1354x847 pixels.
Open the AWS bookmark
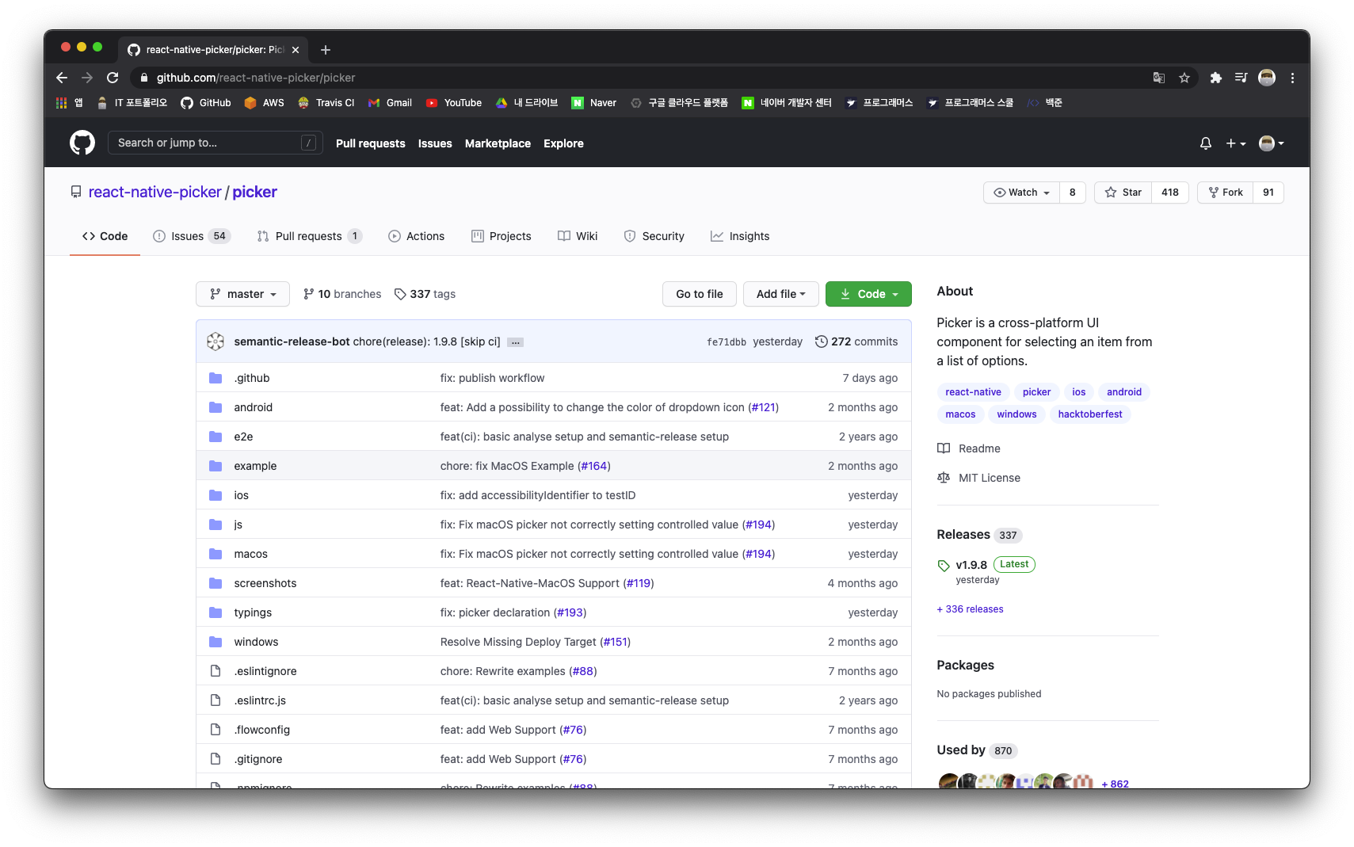[264, 103]
